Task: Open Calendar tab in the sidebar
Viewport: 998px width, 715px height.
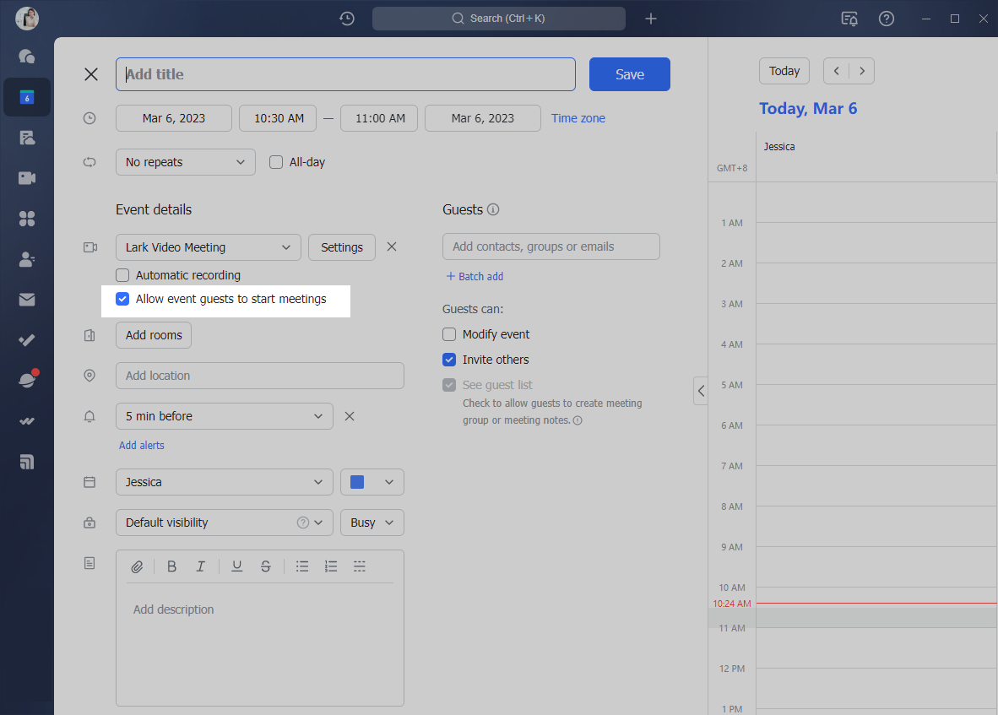Action: (27, 97)
